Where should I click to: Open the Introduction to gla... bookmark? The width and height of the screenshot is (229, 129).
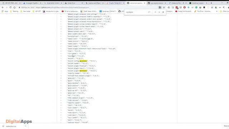pyautogui.click(x=51, y=11)
